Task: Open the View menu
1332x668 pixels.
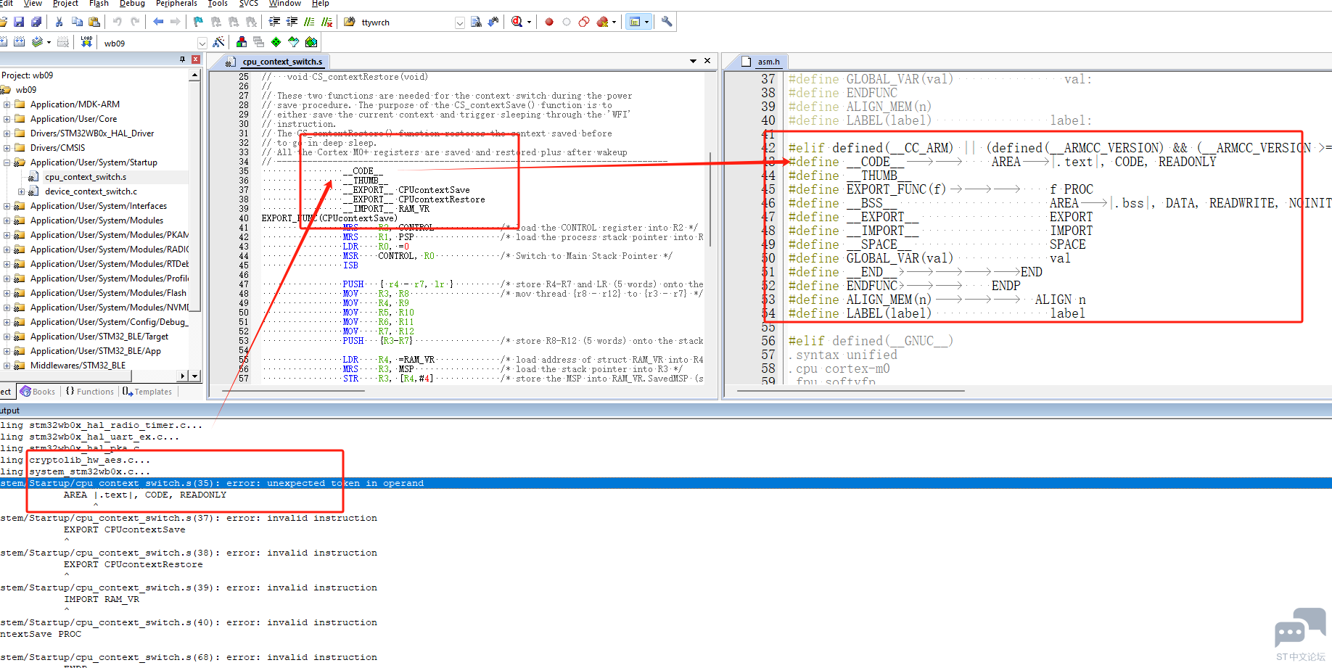Action: [x=33, y=4]
